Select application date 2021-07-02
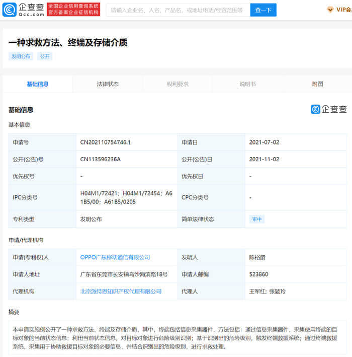 264,142
